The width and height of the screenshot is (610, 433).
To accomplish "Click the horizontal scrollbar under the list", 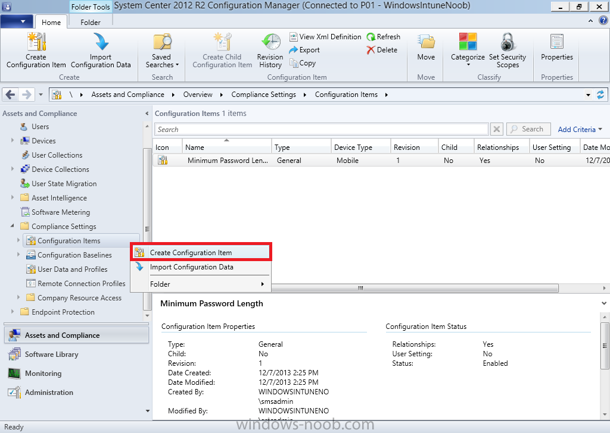I will coord(415,288).
